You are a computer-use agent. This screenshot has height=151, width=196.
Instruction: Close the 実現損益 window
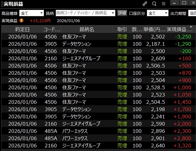(x=192, y=3)
